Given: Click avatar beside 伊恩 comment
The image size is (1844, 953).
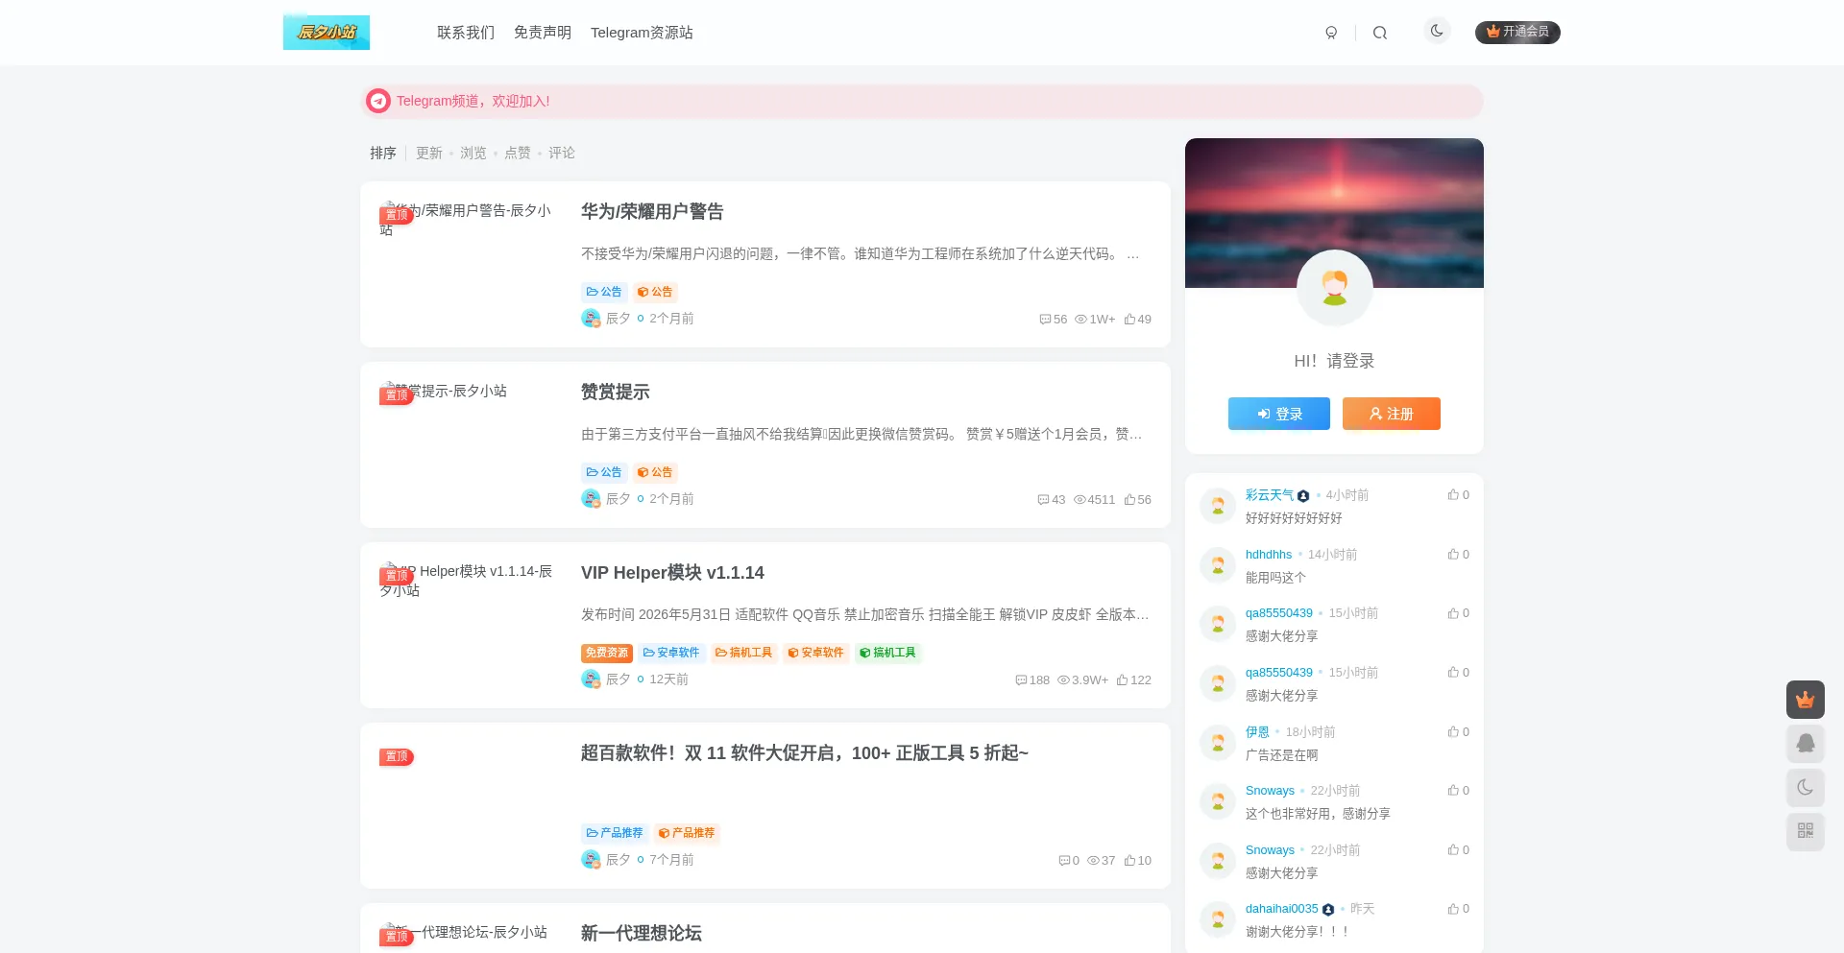Looking at the screenshot, I should [x=1218, y=743].
